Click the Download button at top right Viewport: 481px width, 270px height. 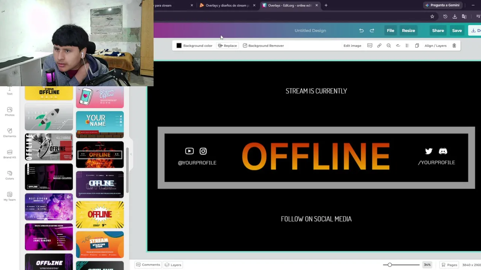pos(475,31)
